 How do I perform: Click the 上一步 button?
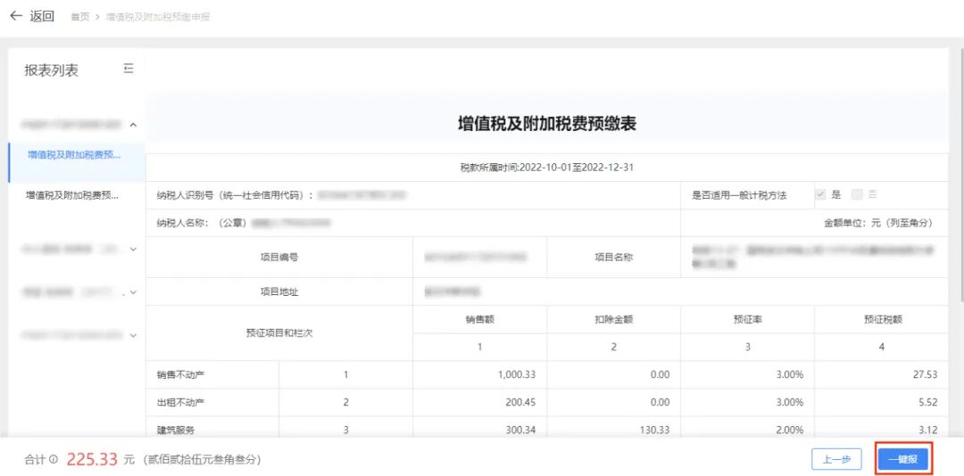(836, 459)
